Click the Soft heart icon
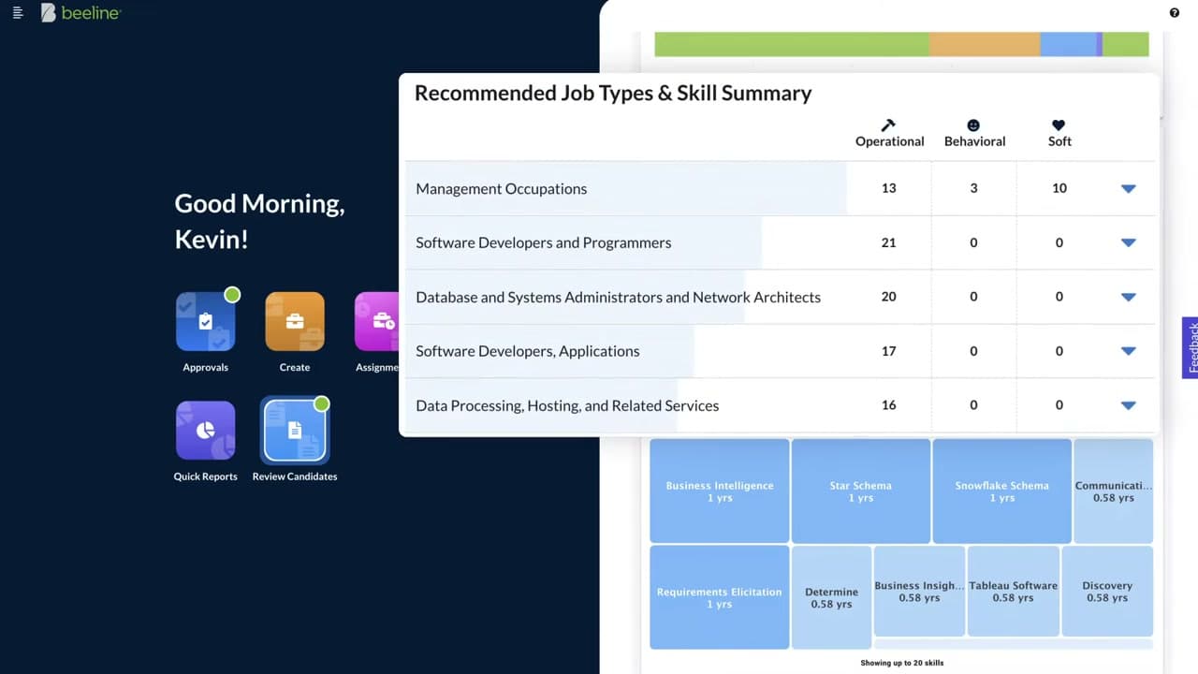The image size is (1198, 674). [1059, 125]
